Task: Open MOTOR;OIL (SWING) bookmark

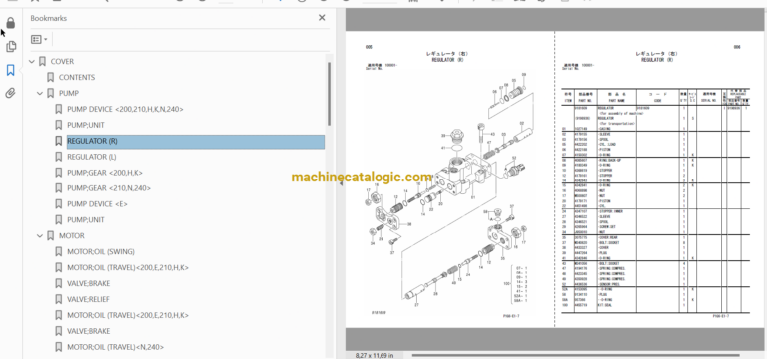Action: pos(101,252)
